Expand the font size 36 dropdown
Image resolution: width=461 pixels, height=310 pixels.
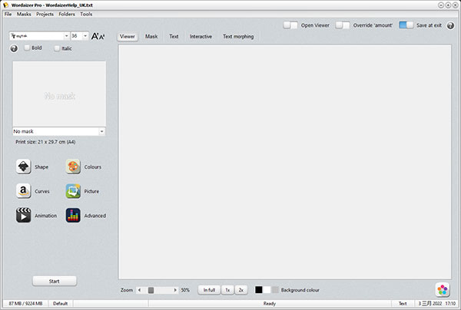85,36
